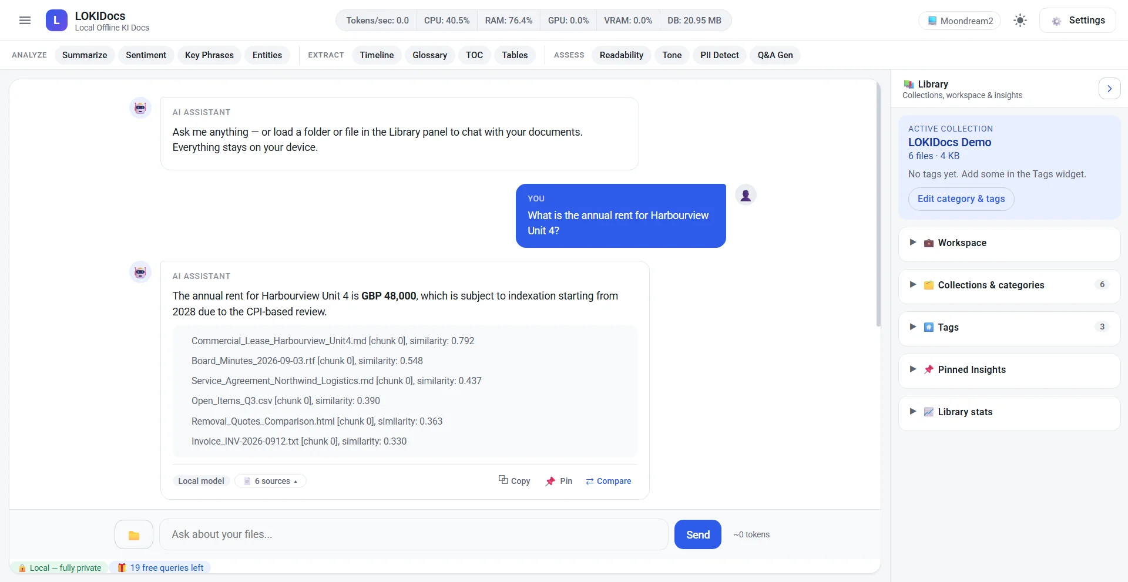Focus the Ask about your files input
The width and height of the screenshot is (1128, 582).
[x=414, y=534]
